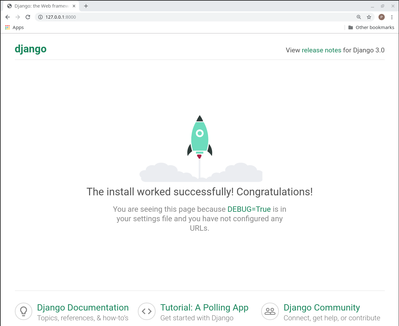Click the globe favicon on the tab
This screenshot has height=326, width=399.
9,6
